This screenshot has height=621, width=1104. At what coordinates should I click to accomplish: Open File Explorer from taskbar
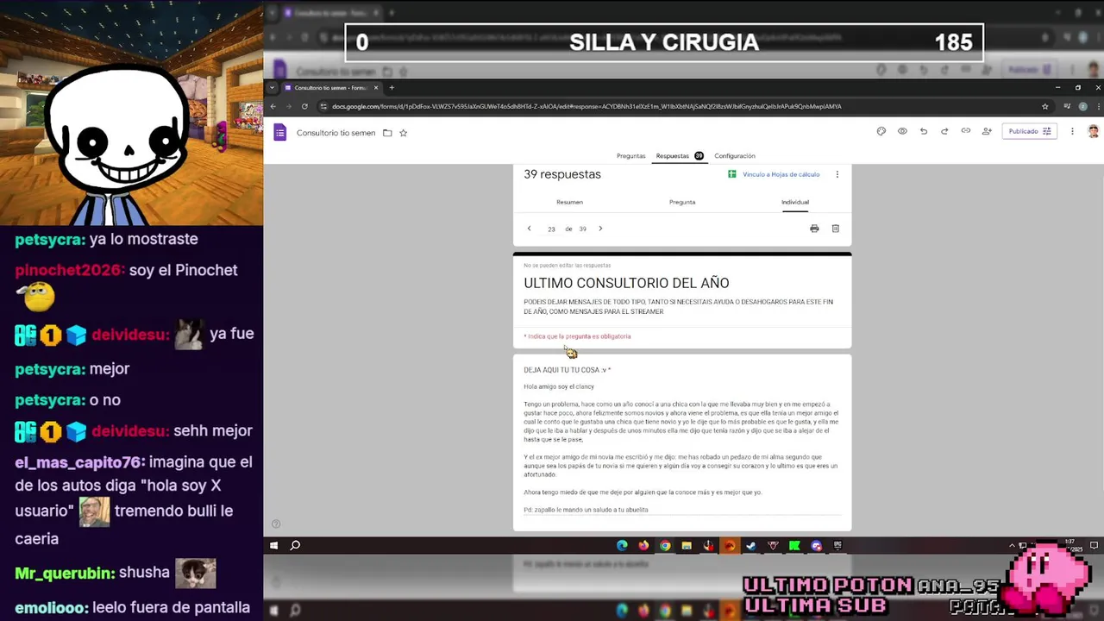(x=687, y=545)
